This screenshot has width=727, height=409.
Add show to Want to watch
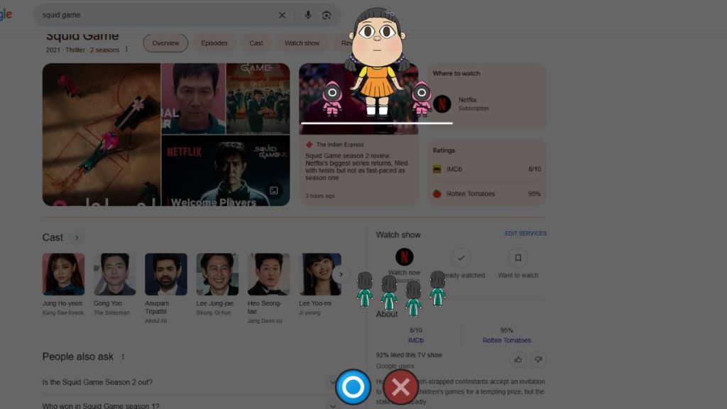click(x=518, y=258)
